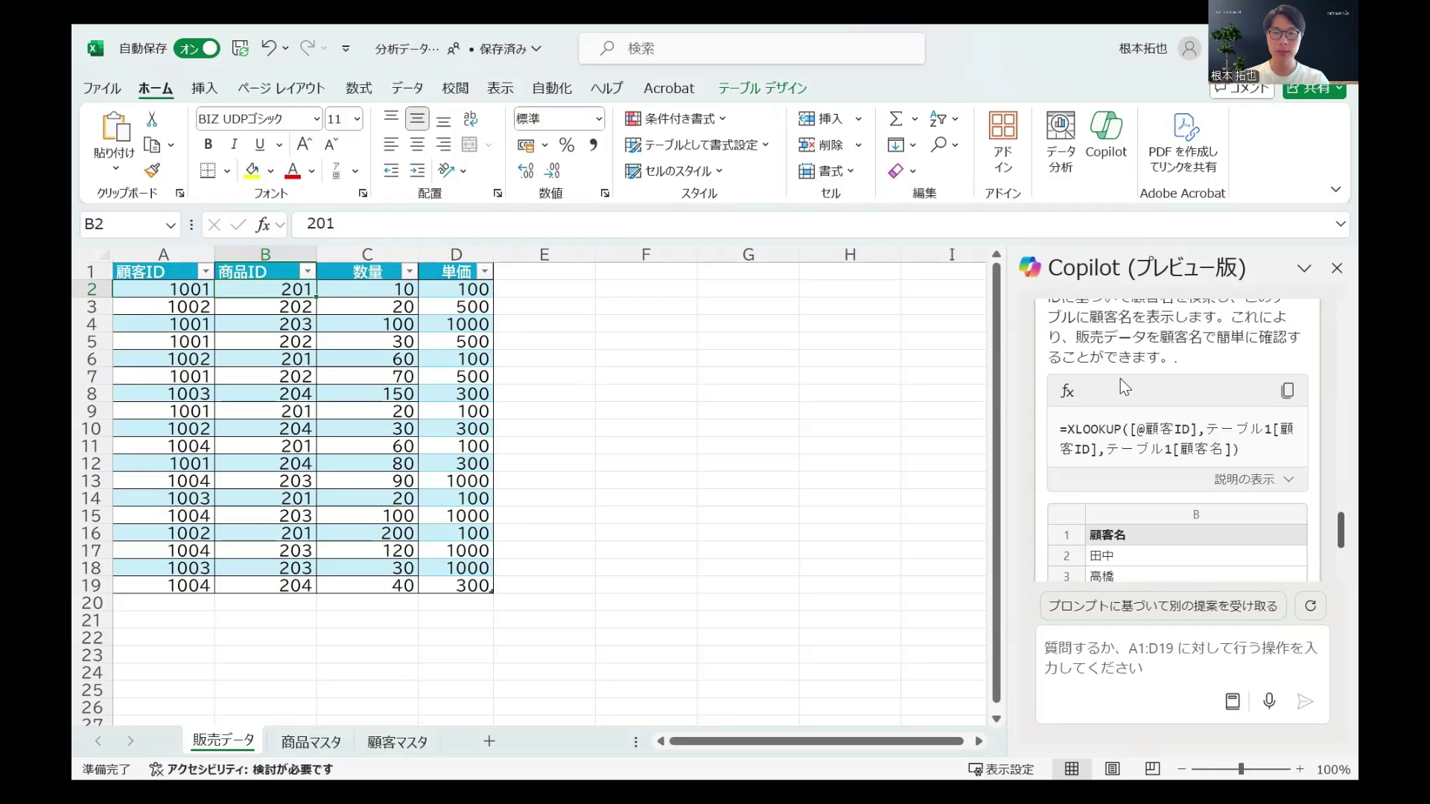Switch to the 挿入 ribbon tab

pyautogui.click(x=203, y=88)
